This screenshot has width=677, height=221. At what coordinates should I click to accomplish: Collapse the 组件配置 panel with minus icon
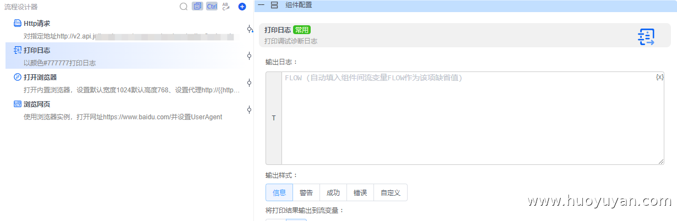click(x=261, y=5)
